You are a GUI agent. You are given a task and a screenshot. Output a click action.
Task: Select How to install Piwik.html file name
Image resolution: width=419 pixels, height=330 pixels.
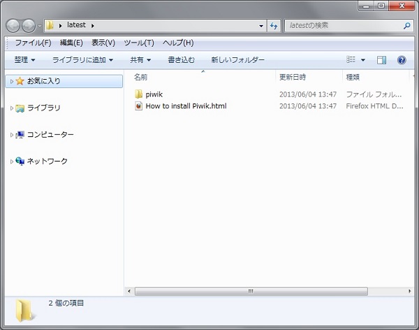(186, 106)
